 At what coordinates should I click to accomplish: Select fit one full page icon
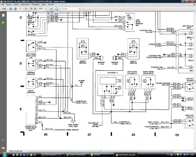[56, 9]
